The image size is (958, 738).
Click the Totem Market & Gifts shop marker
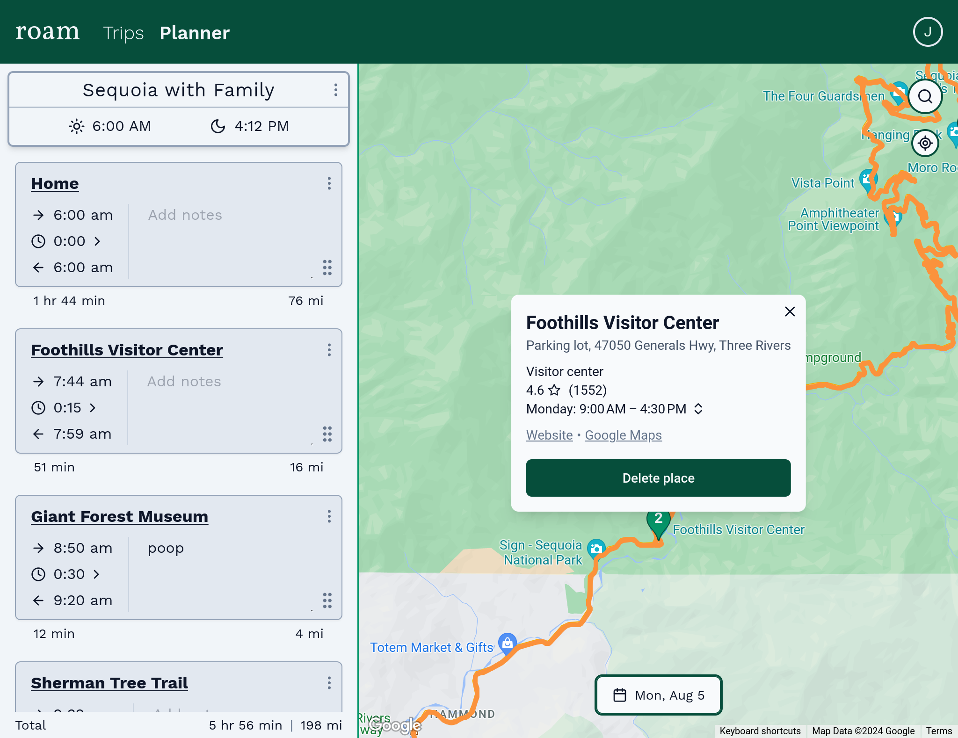tap(507, 643)
